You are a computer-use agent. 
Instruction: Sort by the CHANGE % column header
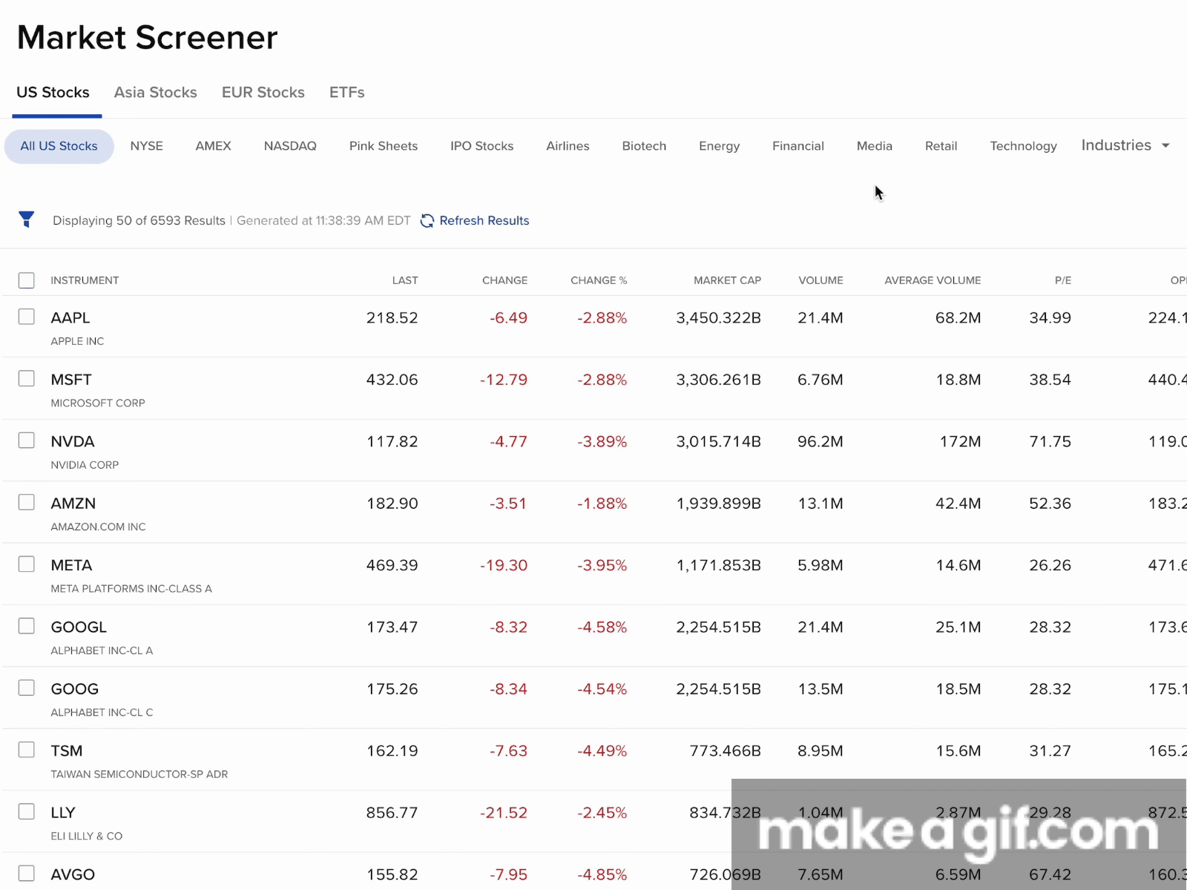(x=598, y=280)
